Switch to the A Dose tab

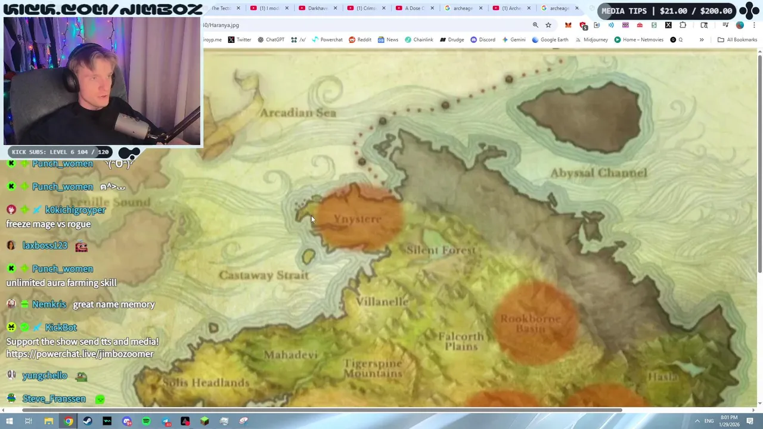(414, 8)
